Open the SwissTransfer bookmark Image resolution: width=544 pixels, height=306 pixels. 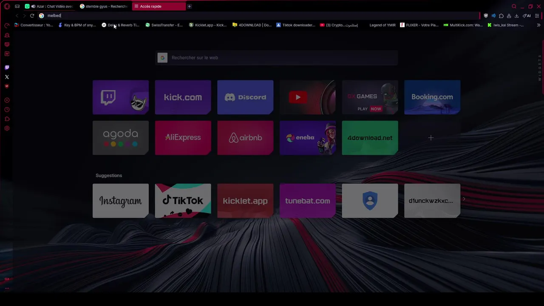click(x=164, y=25)
